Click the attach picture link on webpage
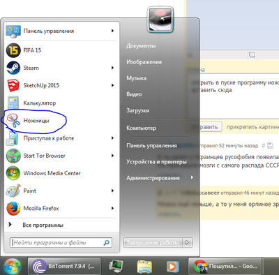279x275 pixels. pyautogui.click(x=252, y=127)
